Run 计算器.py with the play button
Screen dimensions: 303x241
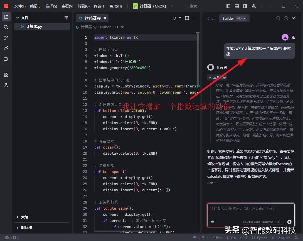tap(175, 18)
